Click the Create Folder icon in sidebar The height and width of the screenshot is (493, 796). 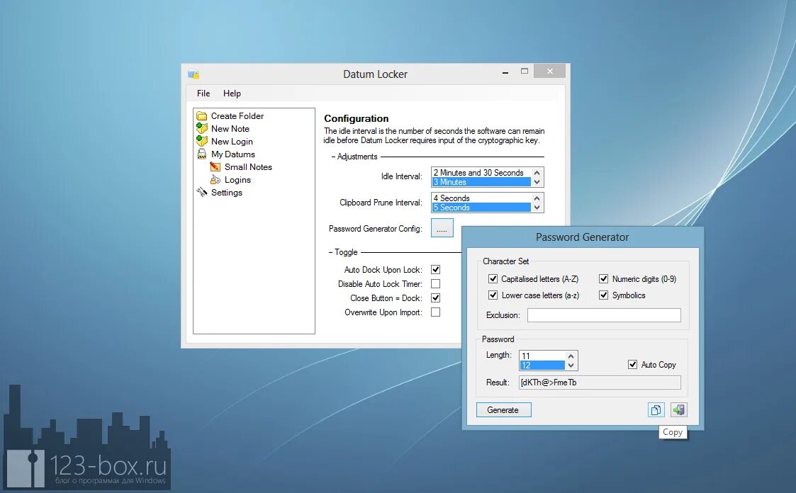tap(202, 116)
